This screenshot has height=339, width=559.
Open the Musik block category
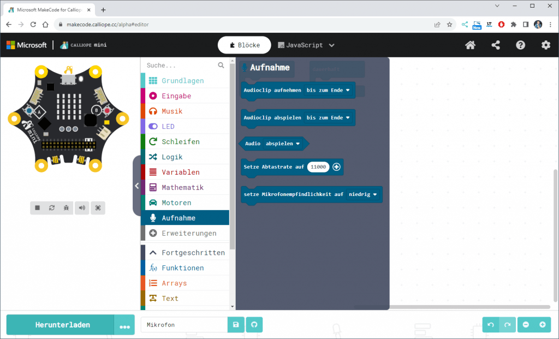point(172,111)
